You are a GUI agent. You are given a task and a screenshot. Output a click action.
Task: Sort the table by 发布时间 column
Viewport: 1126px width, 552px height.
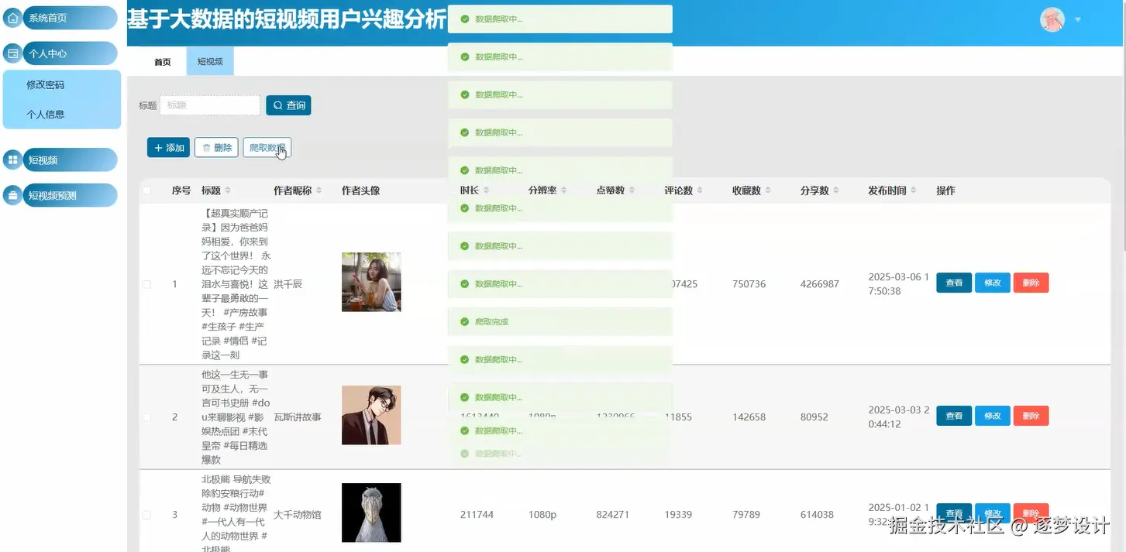point(914,190)
